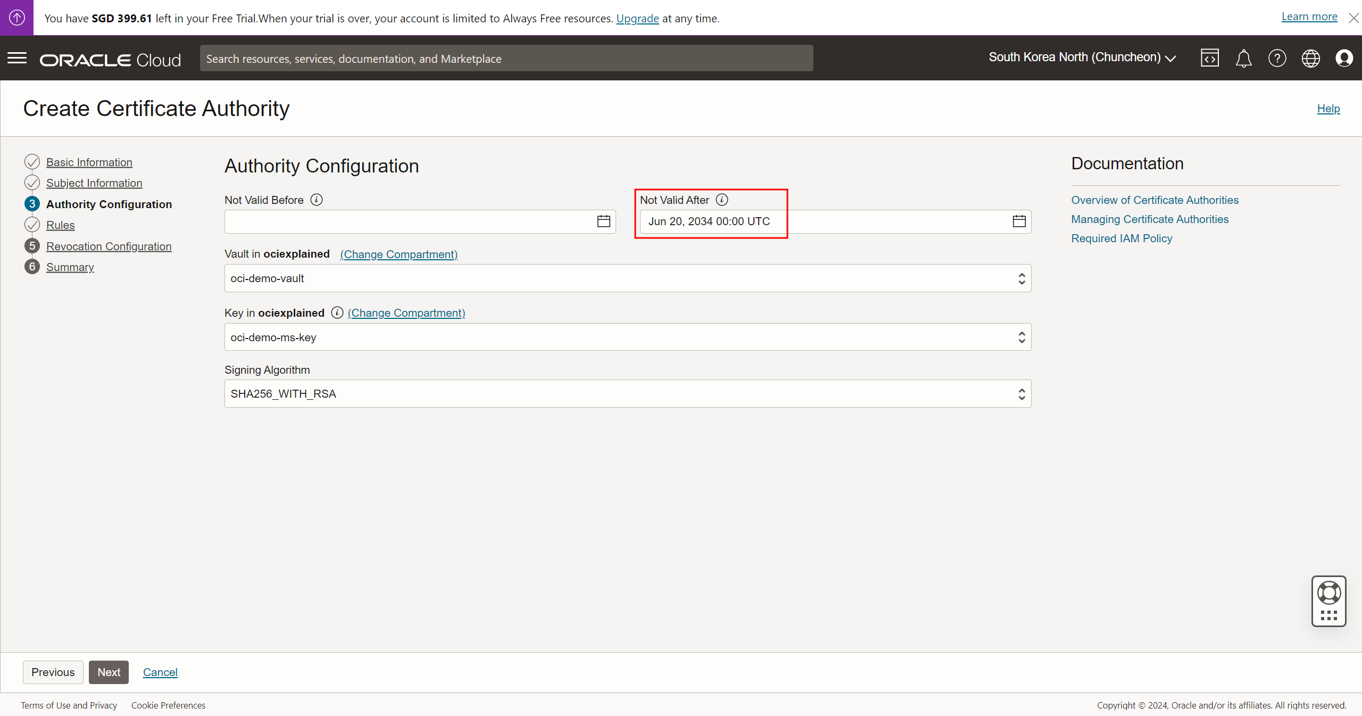Open Cloud Shell developer tools icon
Image resolution: width=1362 pixels, height=716 pixels.
coord(1209,58)
